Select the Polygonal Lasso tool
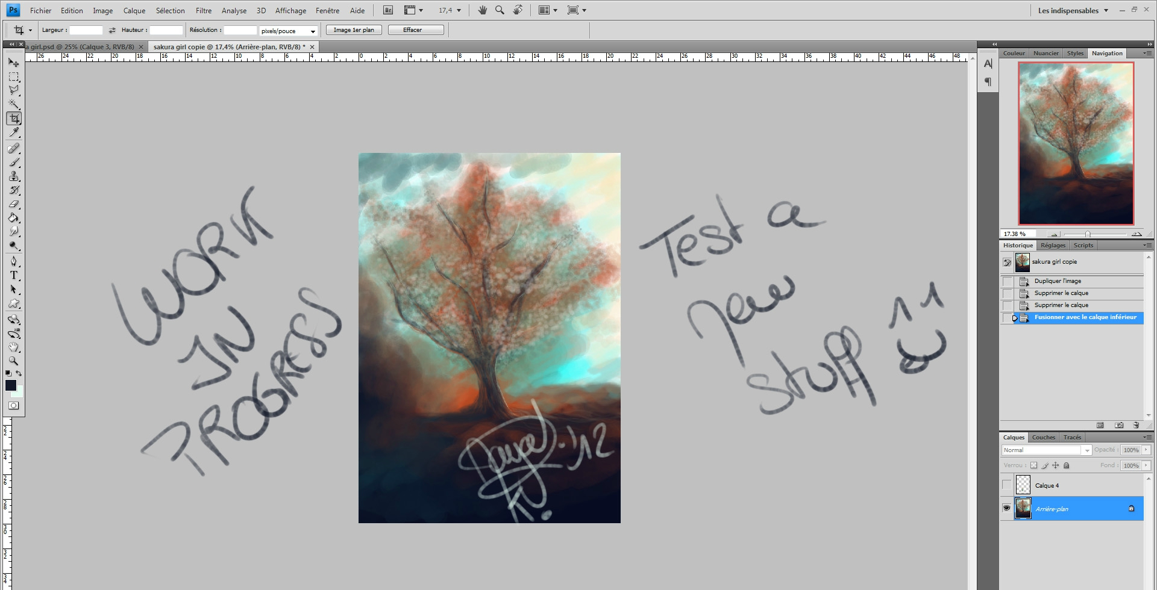The width and height of the screenshot is (1157, 590). pos(14,91)
